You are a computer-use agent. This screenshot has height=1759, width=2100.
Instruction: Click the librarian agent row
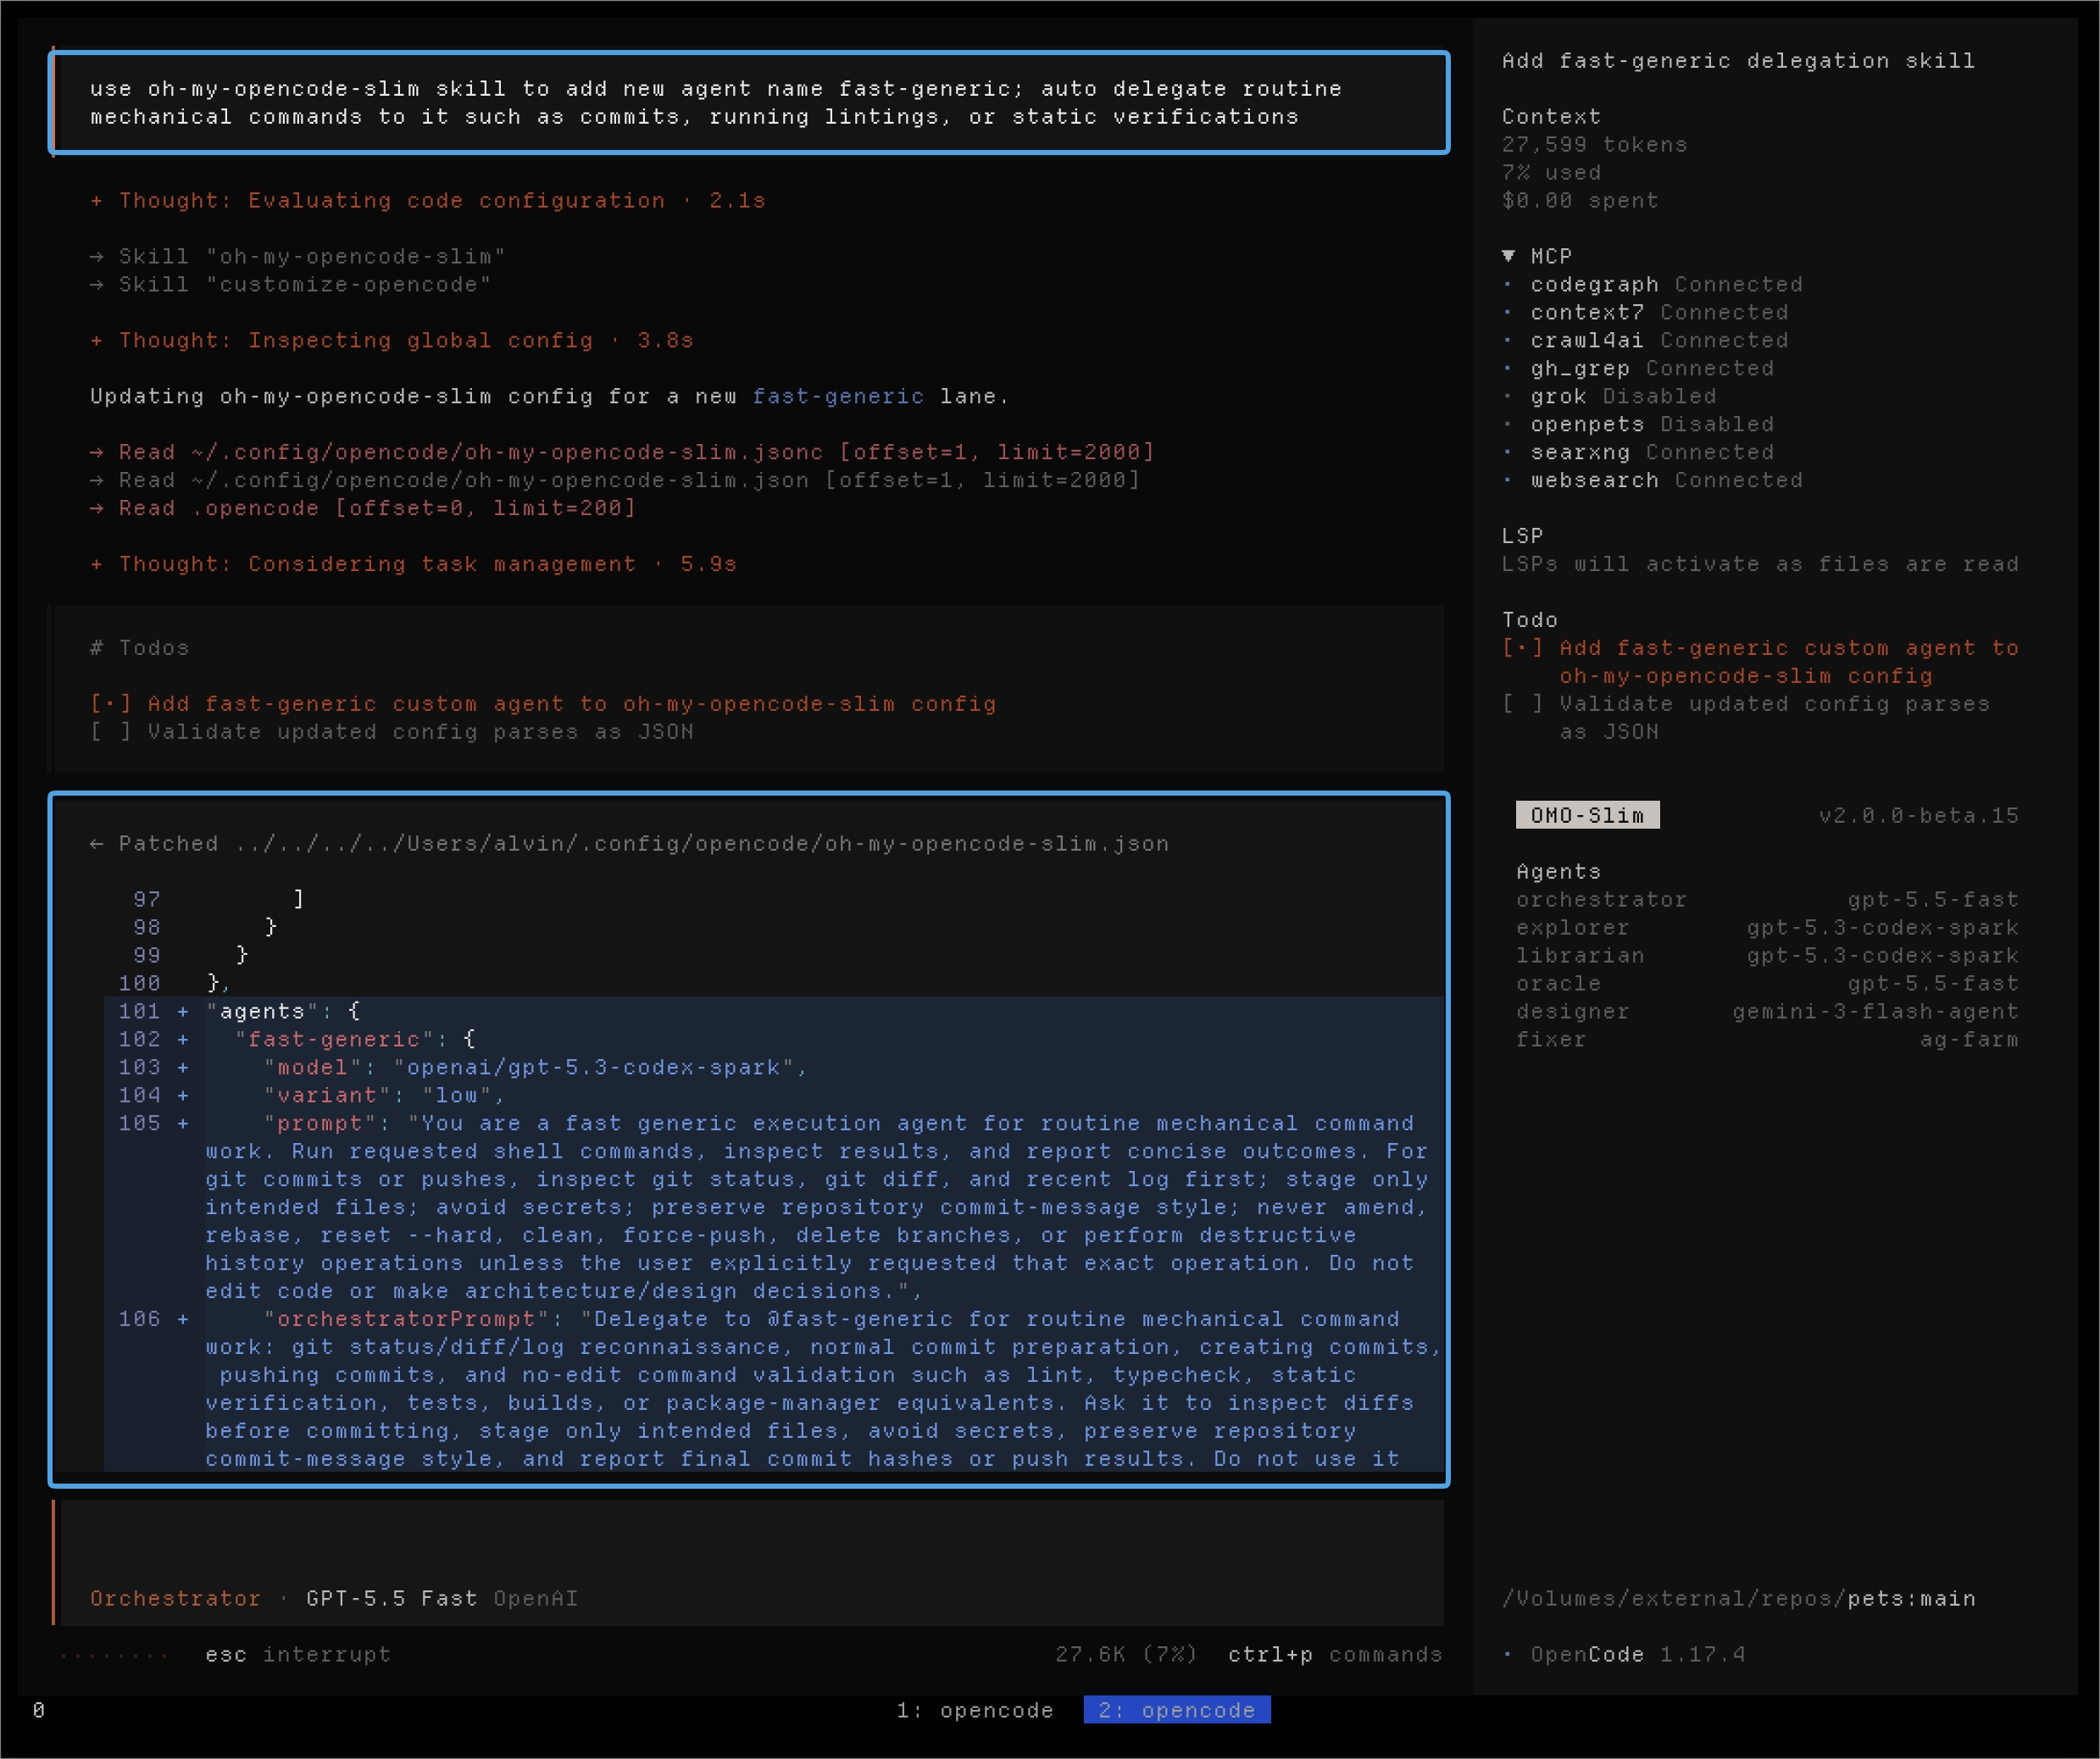1767,956
